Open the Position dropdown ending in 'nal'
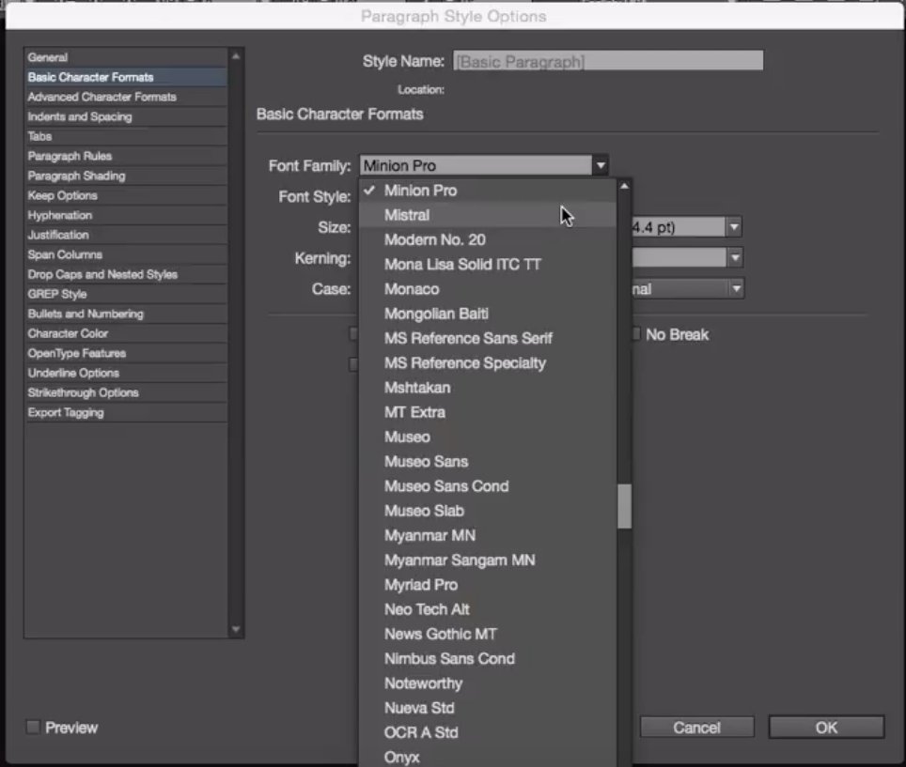This screenshot has width=906, height=767. (x=736, y=288)
